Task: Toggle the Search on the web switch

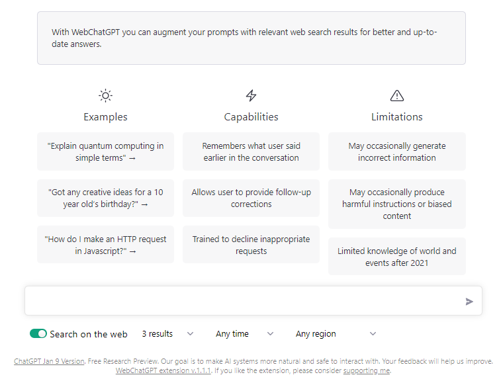Action: click(38, 334)
